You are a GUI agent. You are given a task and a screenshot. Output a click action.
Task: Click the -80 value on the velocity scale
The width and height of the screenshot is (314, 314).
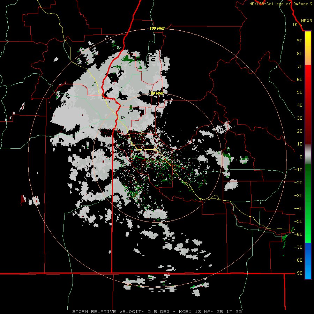[298, 260]
